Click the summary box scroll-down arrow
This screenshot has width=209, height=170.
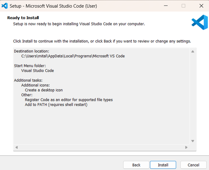pyautogui.click(x=193, y=141)
